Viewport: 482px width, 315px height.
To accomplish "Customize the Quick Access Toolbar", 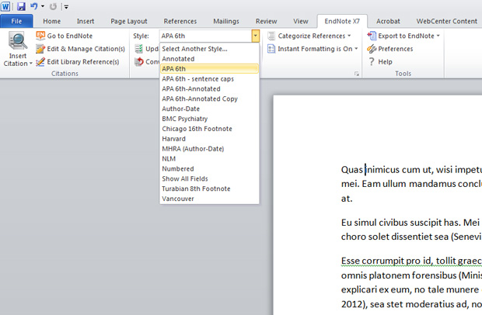I will click(x=66, y=6).
